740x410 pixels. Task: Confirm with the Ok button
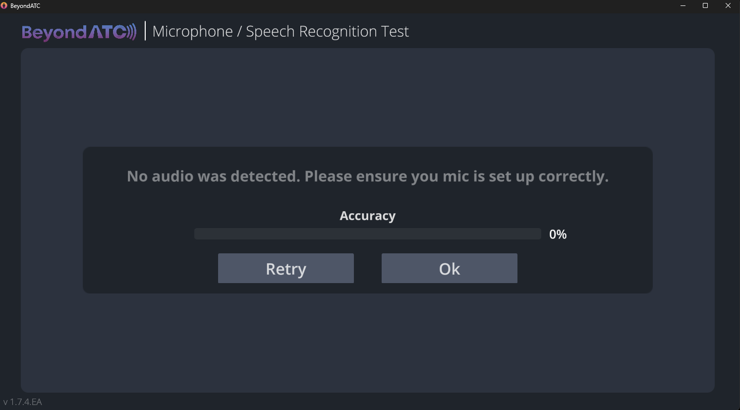coord(449,268)
